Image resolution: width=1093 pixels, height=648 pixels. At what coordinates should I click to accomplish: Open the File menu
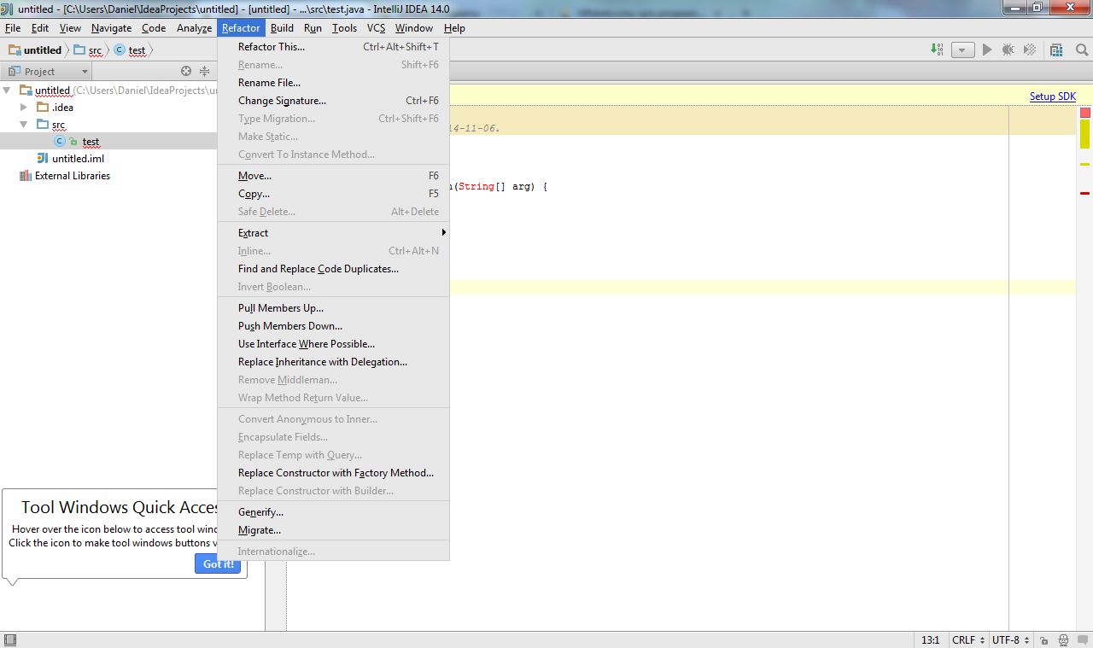13,28
